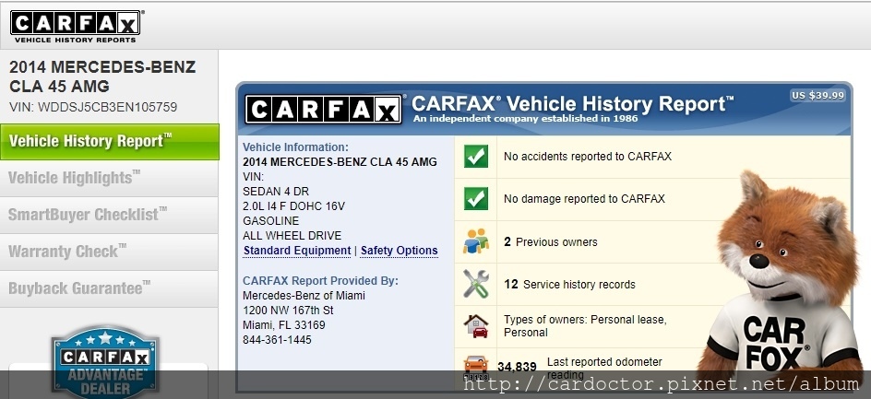Open the Buyback Guarantee tab
This screenshot has width=871, height=399.
point(110,288)
